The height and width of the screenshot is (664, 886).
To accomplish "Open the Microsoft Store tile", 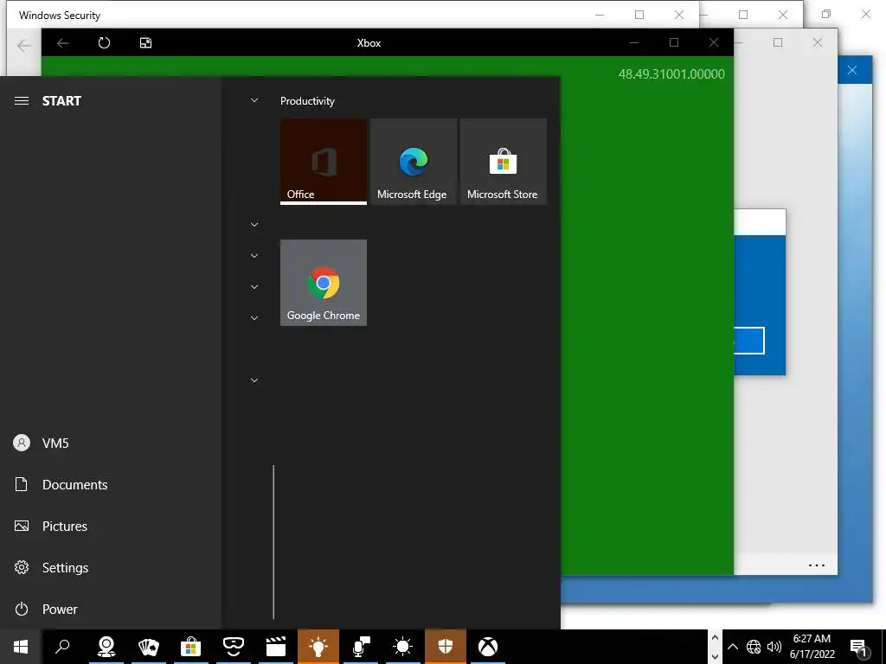I will pyautogui.click(x=503, y=161).
